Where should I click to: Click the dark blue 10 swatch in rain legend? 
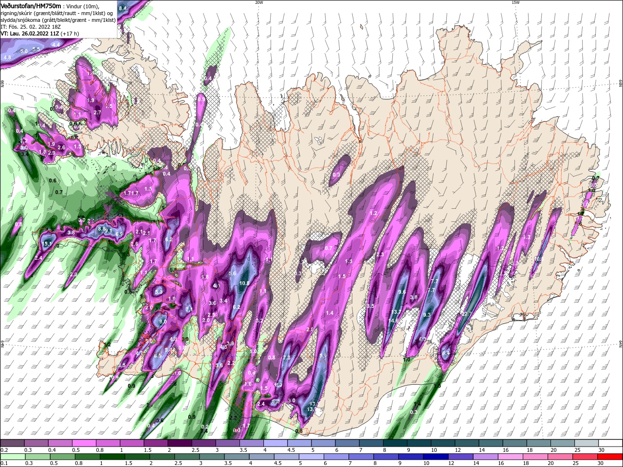click(x=435, y=457)
